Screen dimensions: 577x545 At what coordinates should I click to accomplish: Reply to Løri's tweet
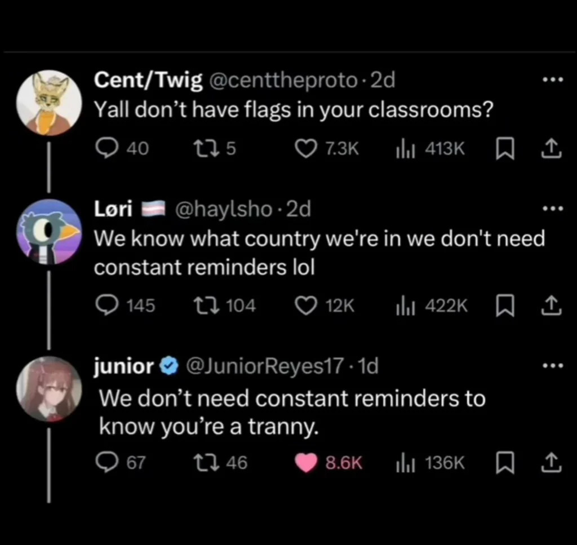(x=104, y=305)
